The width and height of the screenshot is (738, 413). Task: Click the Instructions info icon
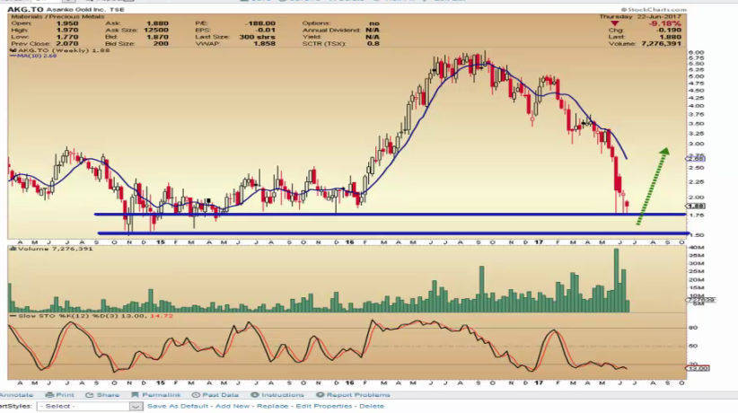point(255,395)
